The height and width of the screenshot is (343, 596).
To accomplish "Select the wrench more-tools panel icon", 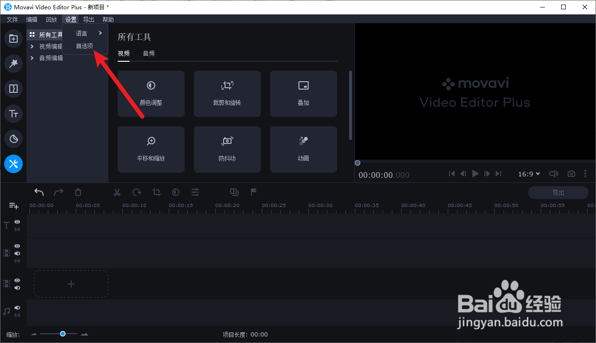I will click(13, 164).
